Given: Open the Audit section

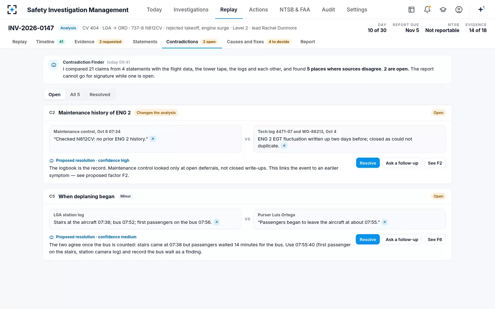Looking at the screenshot, I should 328,10.
